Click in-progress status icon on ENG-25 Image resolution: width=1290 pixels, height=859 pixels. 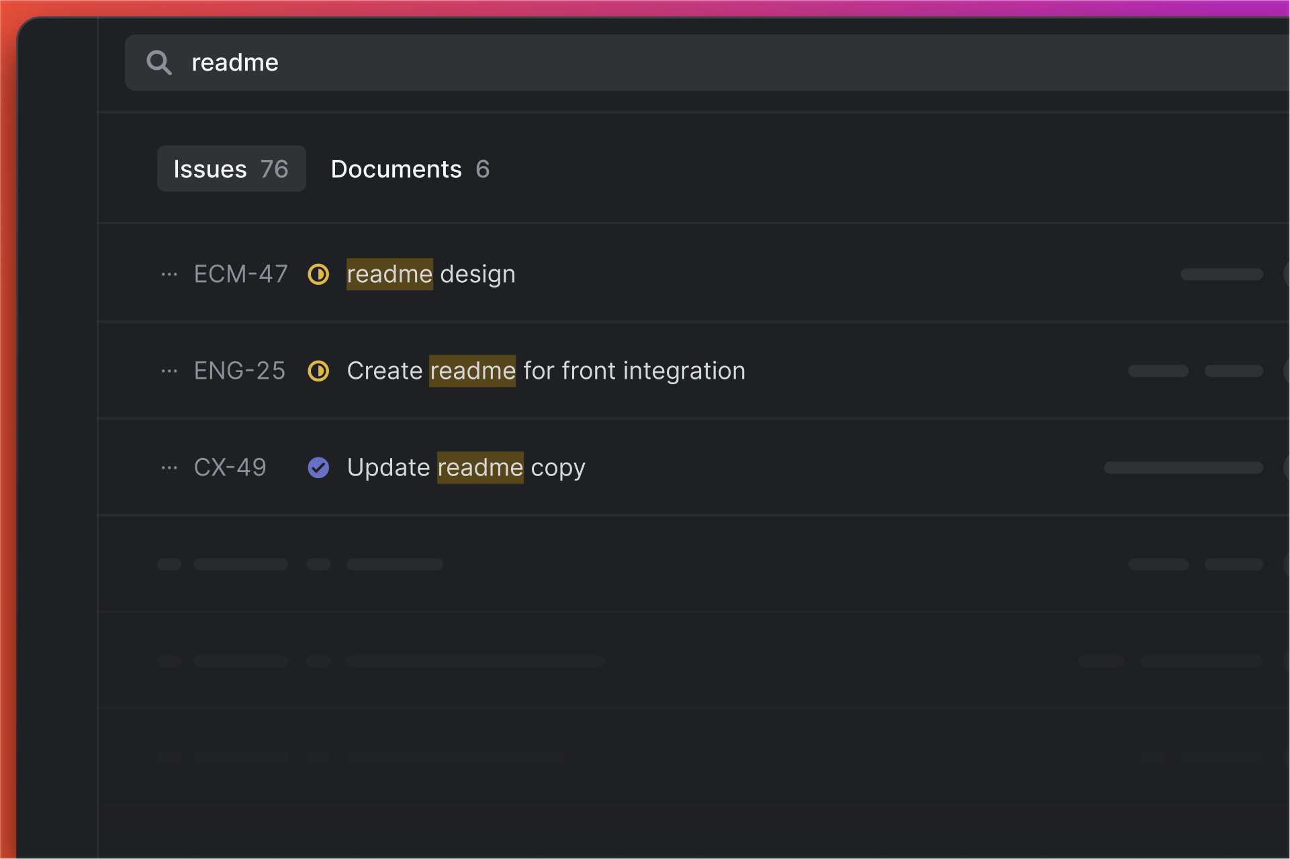(318, 371)
